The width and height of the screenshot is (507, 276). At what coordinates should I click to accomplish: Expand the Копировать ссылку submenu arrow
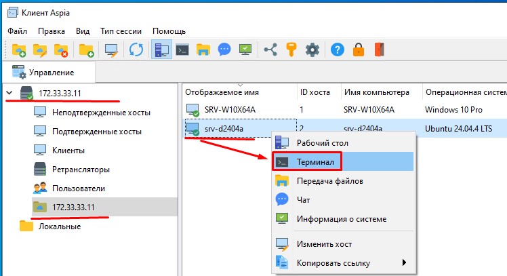point(404,262)
